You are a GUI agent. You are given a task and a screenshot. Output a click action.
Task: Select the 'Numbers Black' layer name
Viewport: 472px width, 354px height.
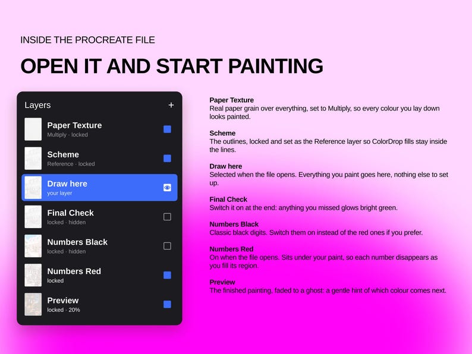[x=77, y=242]
